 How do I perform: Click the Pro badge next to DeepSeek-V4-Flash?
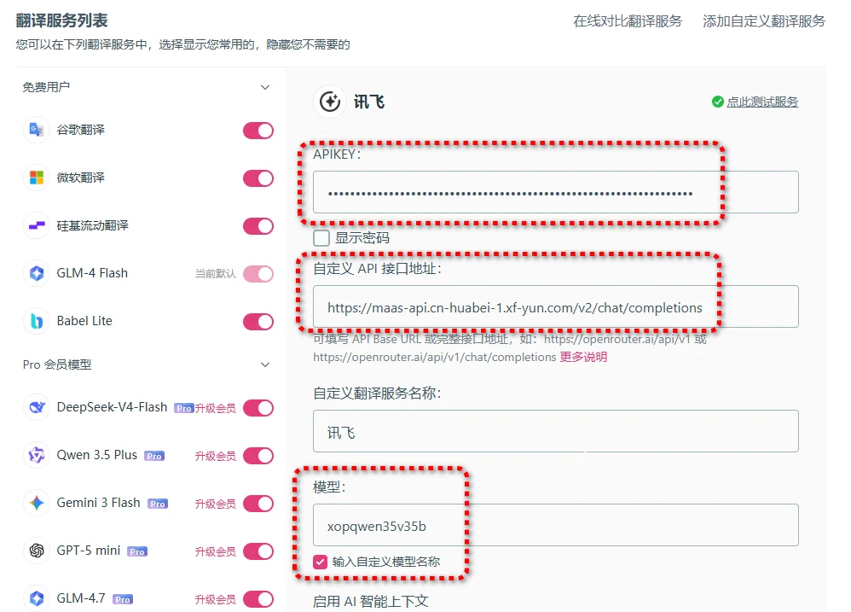point(184,408)
